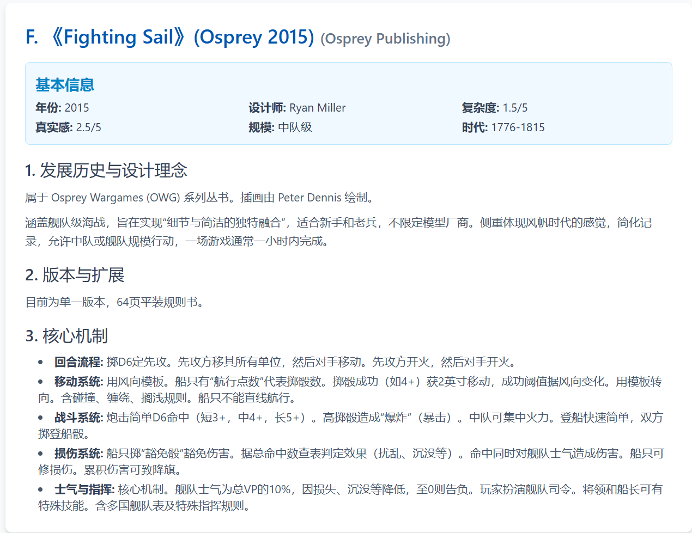This screenshot has width=692, height=533.
Task: Select the "(Osprey Publishing)" subtitle text
Action: [x=385, y=39]
